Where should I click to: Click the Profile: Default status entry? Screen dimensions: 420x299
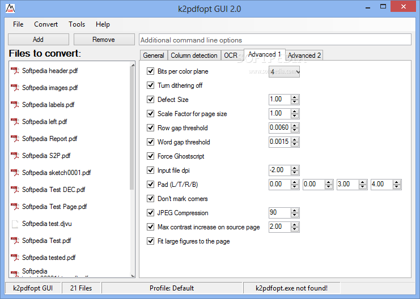172,288
